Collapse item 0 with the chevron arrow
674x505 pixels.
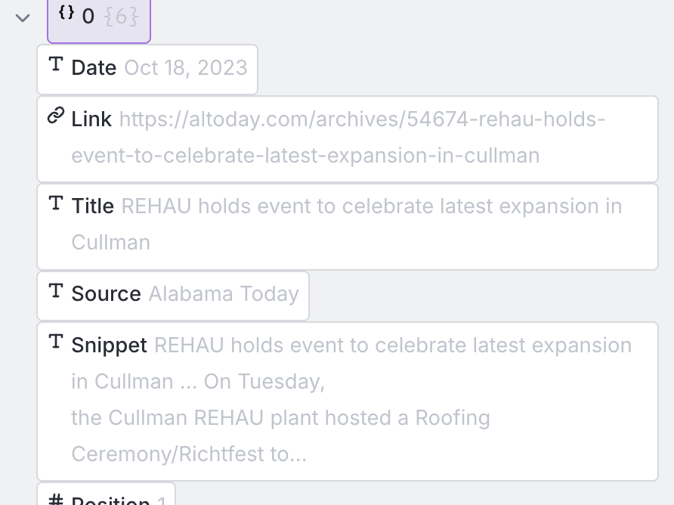(23, 17)
